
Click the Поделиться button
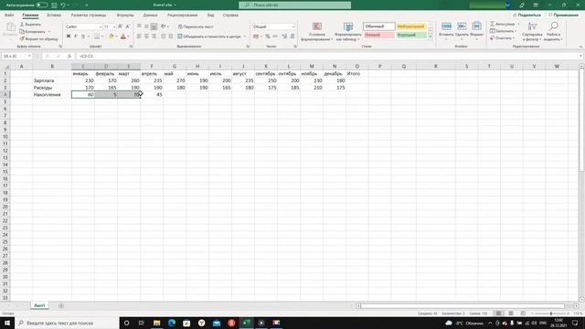tap(526, 15)
